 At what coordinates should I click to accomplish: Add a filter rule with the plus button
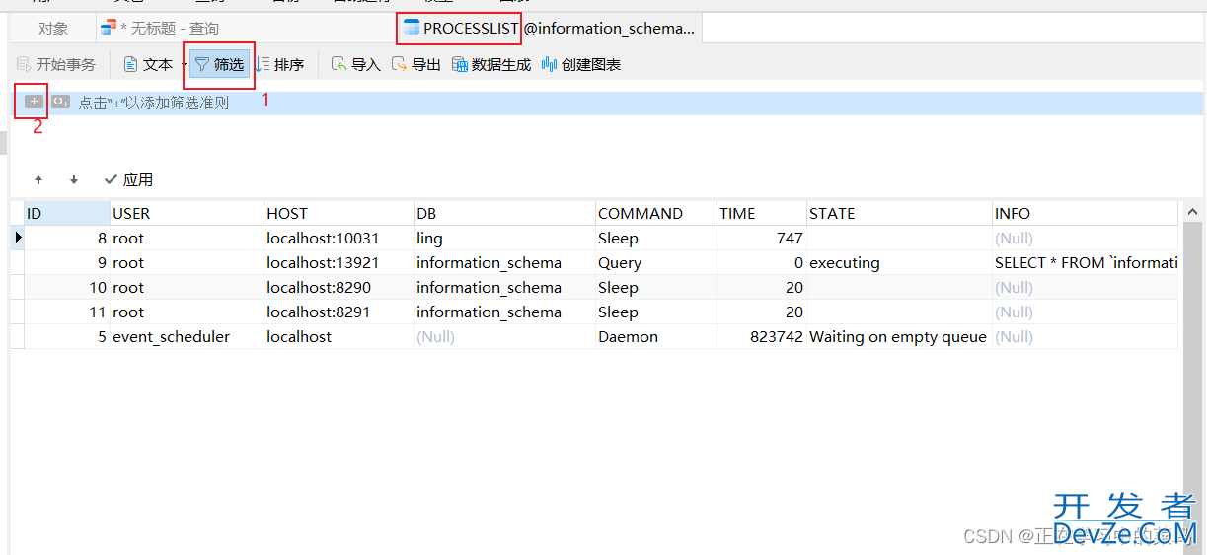coord(34,102)
